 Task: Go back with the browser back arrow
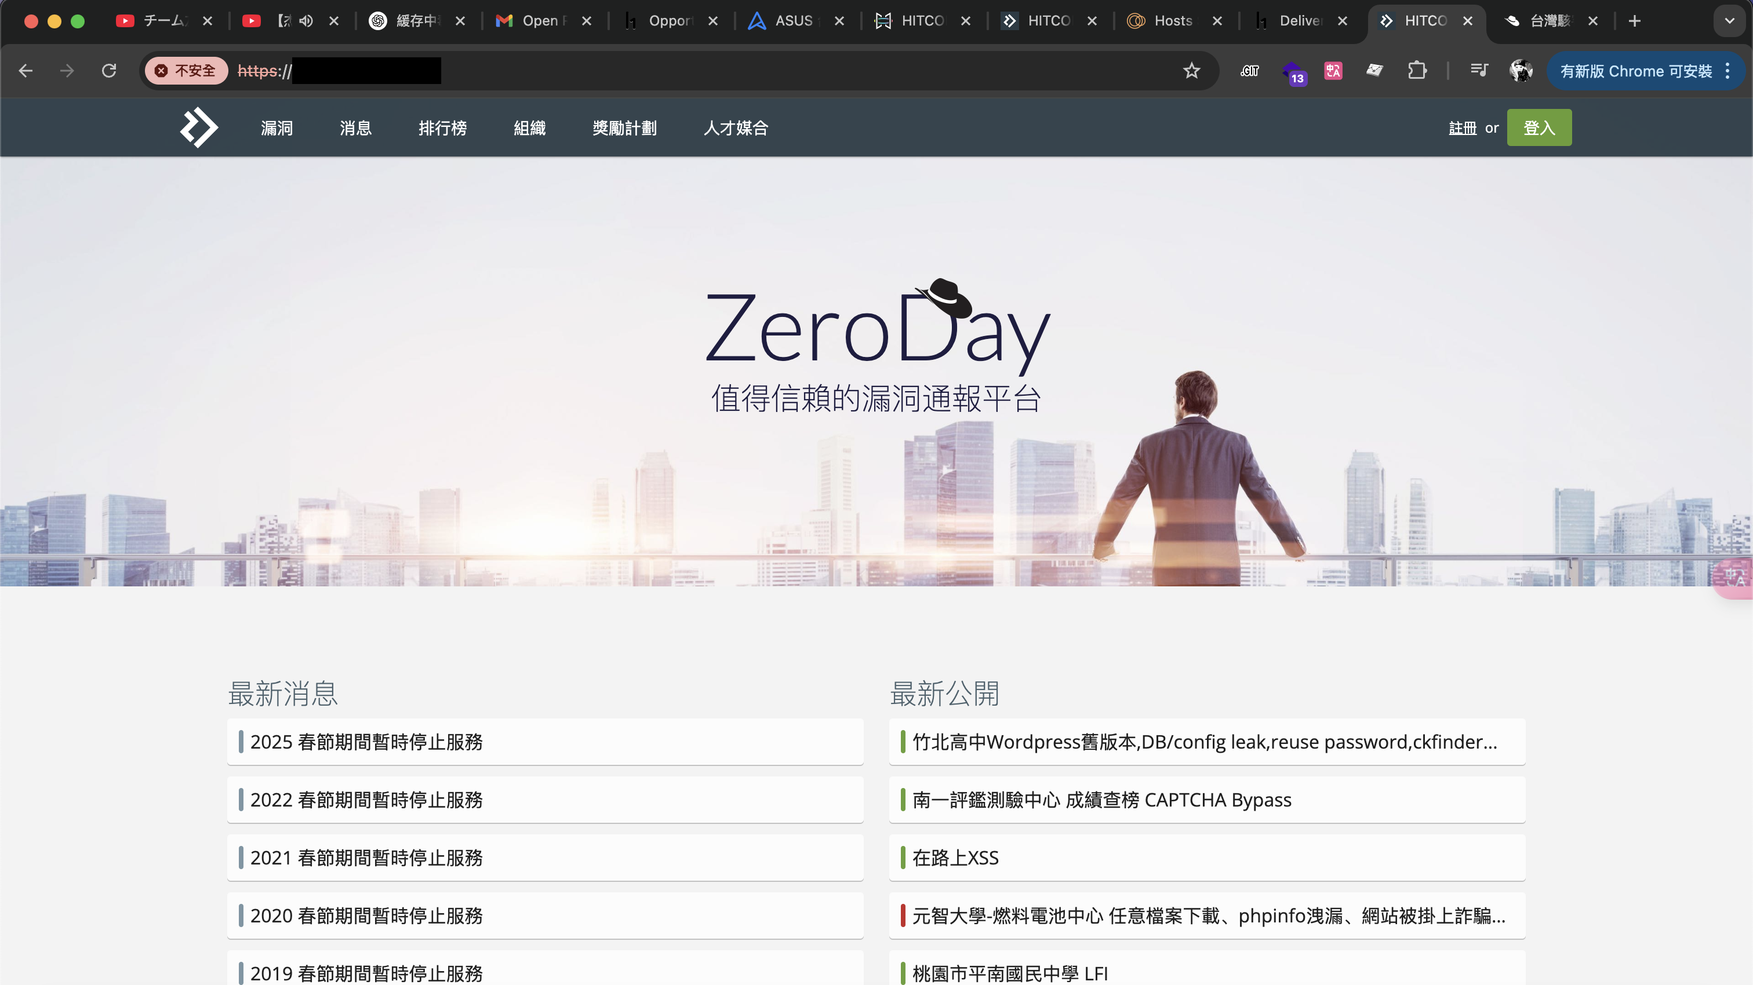tap(26, 71)
